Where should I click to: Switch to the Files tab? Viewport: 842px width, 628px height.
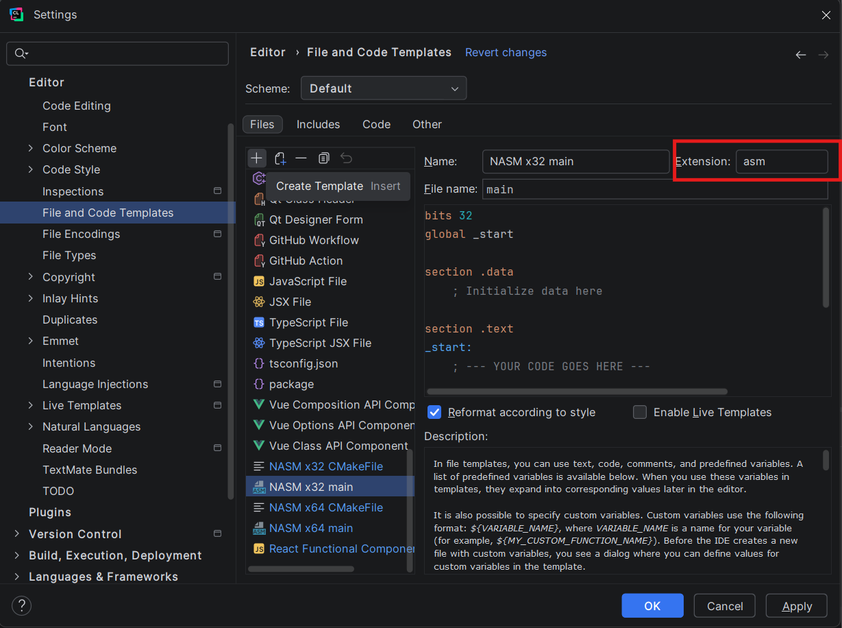tap(262, 124)
